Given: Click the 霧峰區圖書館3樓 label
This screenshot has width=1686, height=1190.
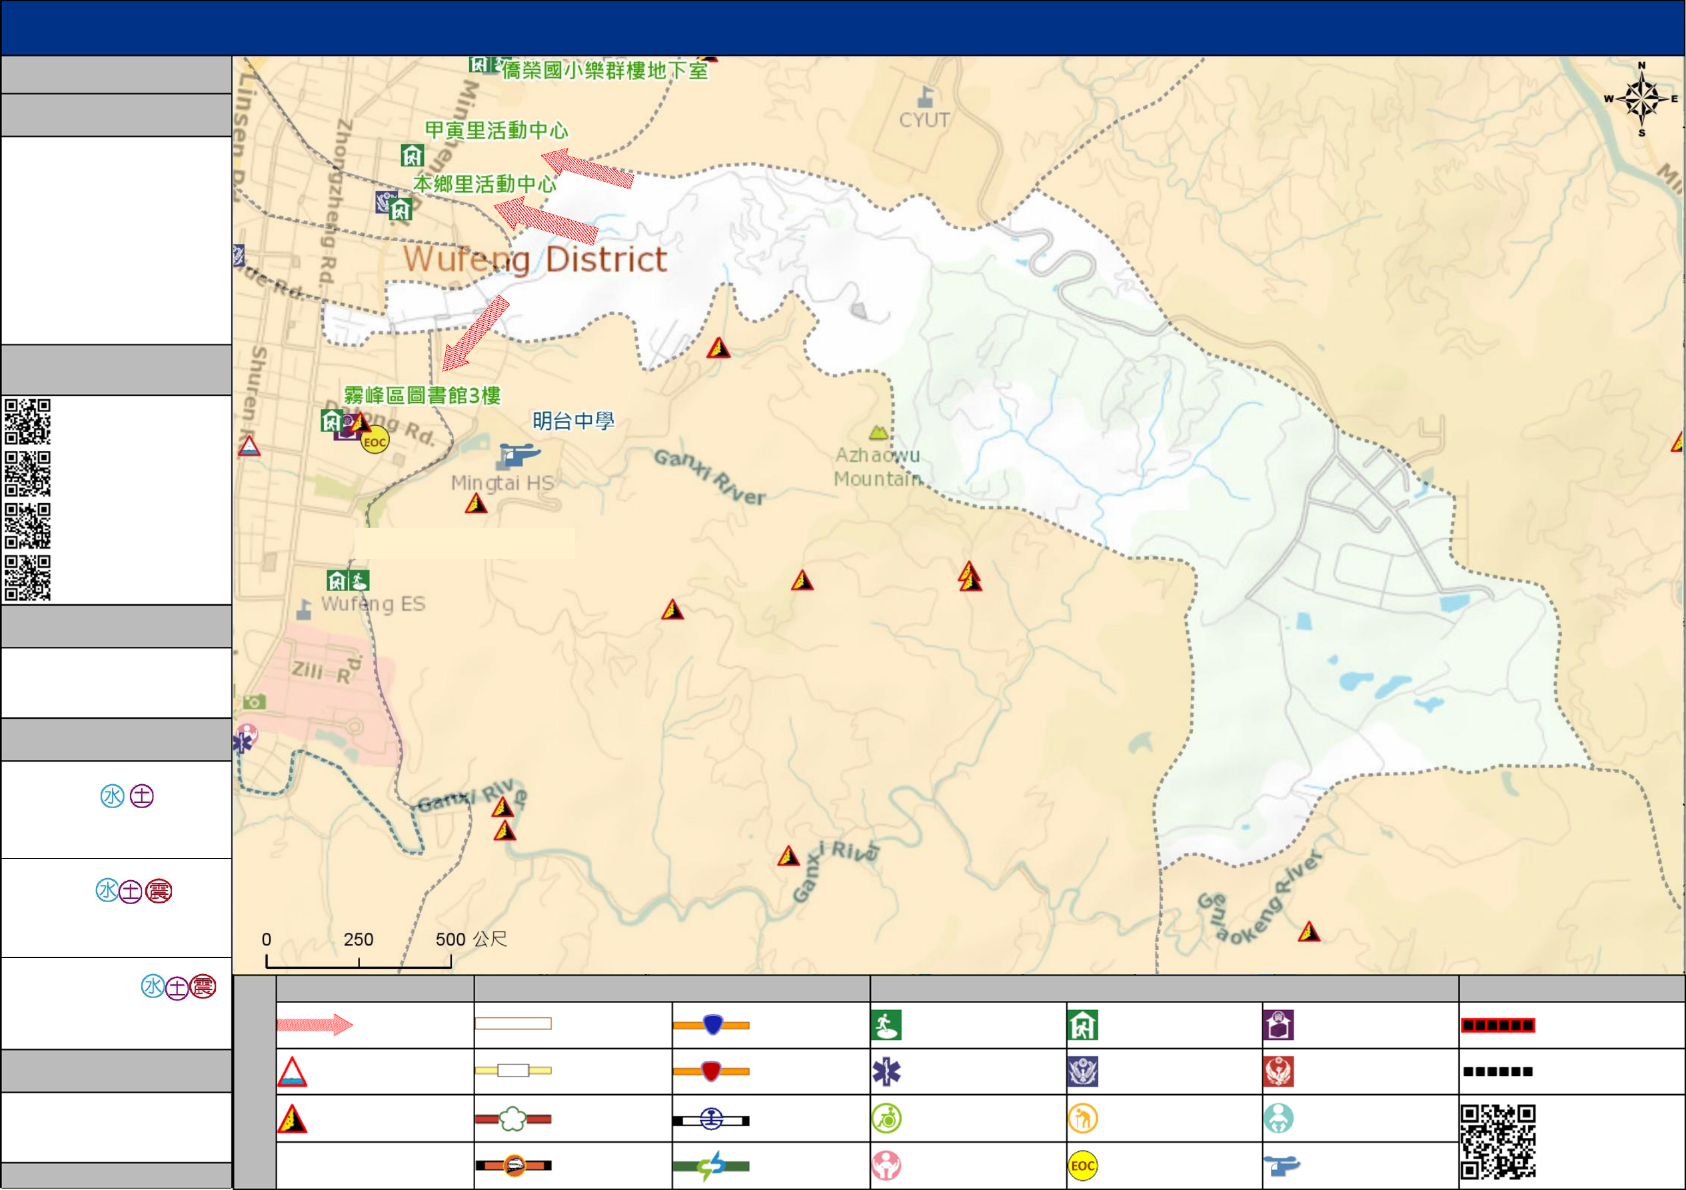Looking at the screenshot, I should [422, 396].
